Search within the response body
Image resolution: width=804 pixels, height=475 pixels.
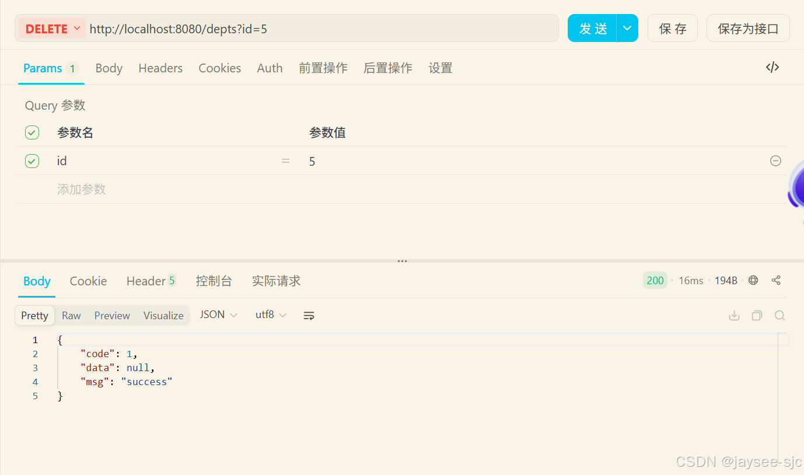tap(779, 315)
